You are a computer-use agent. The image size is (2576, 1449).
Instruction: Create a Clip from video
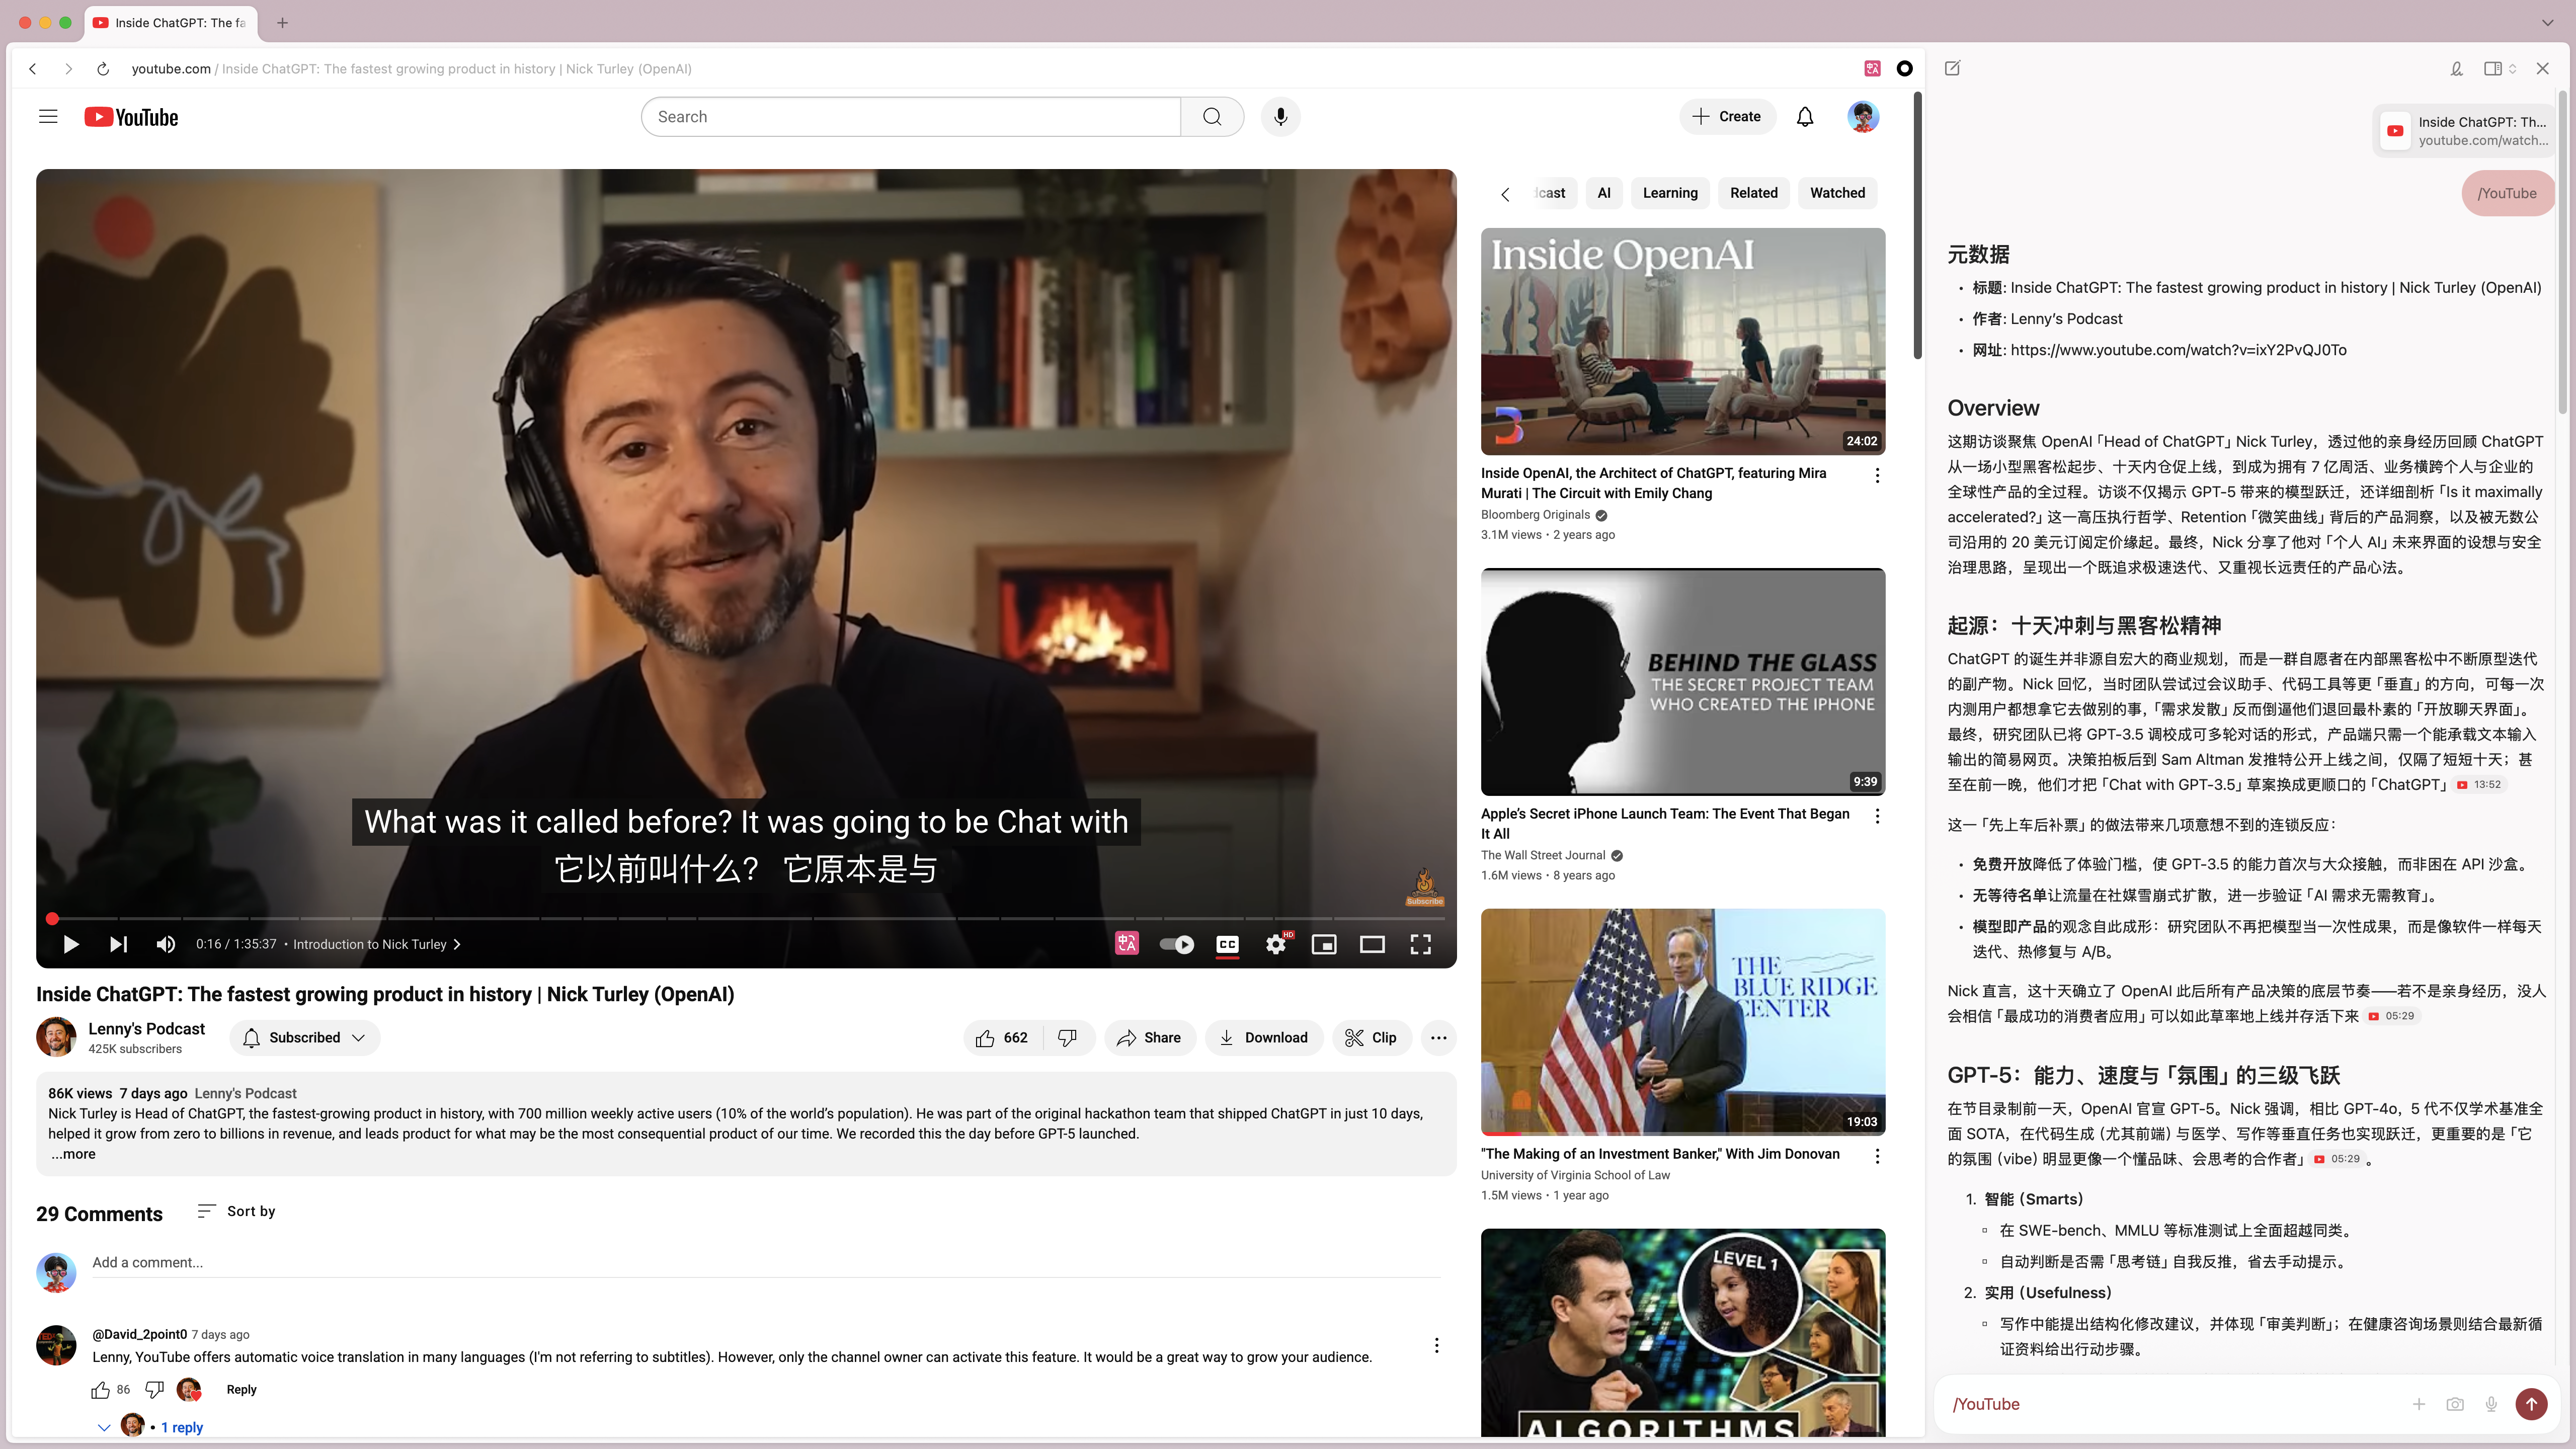(1371, 1038)
